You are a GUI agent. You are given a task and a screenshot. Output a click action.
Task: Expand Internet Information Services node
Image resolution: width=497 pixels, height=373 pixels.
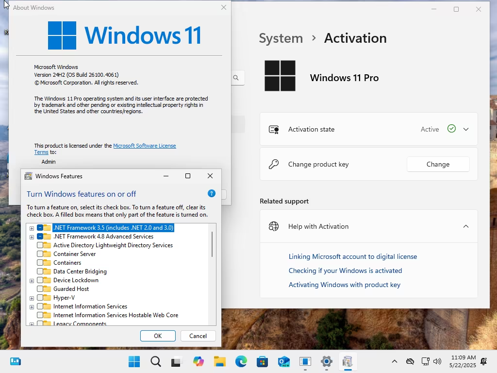point(32,307)
